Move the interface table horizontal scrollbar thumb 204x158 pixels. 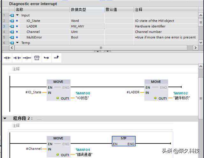(101, 48)
